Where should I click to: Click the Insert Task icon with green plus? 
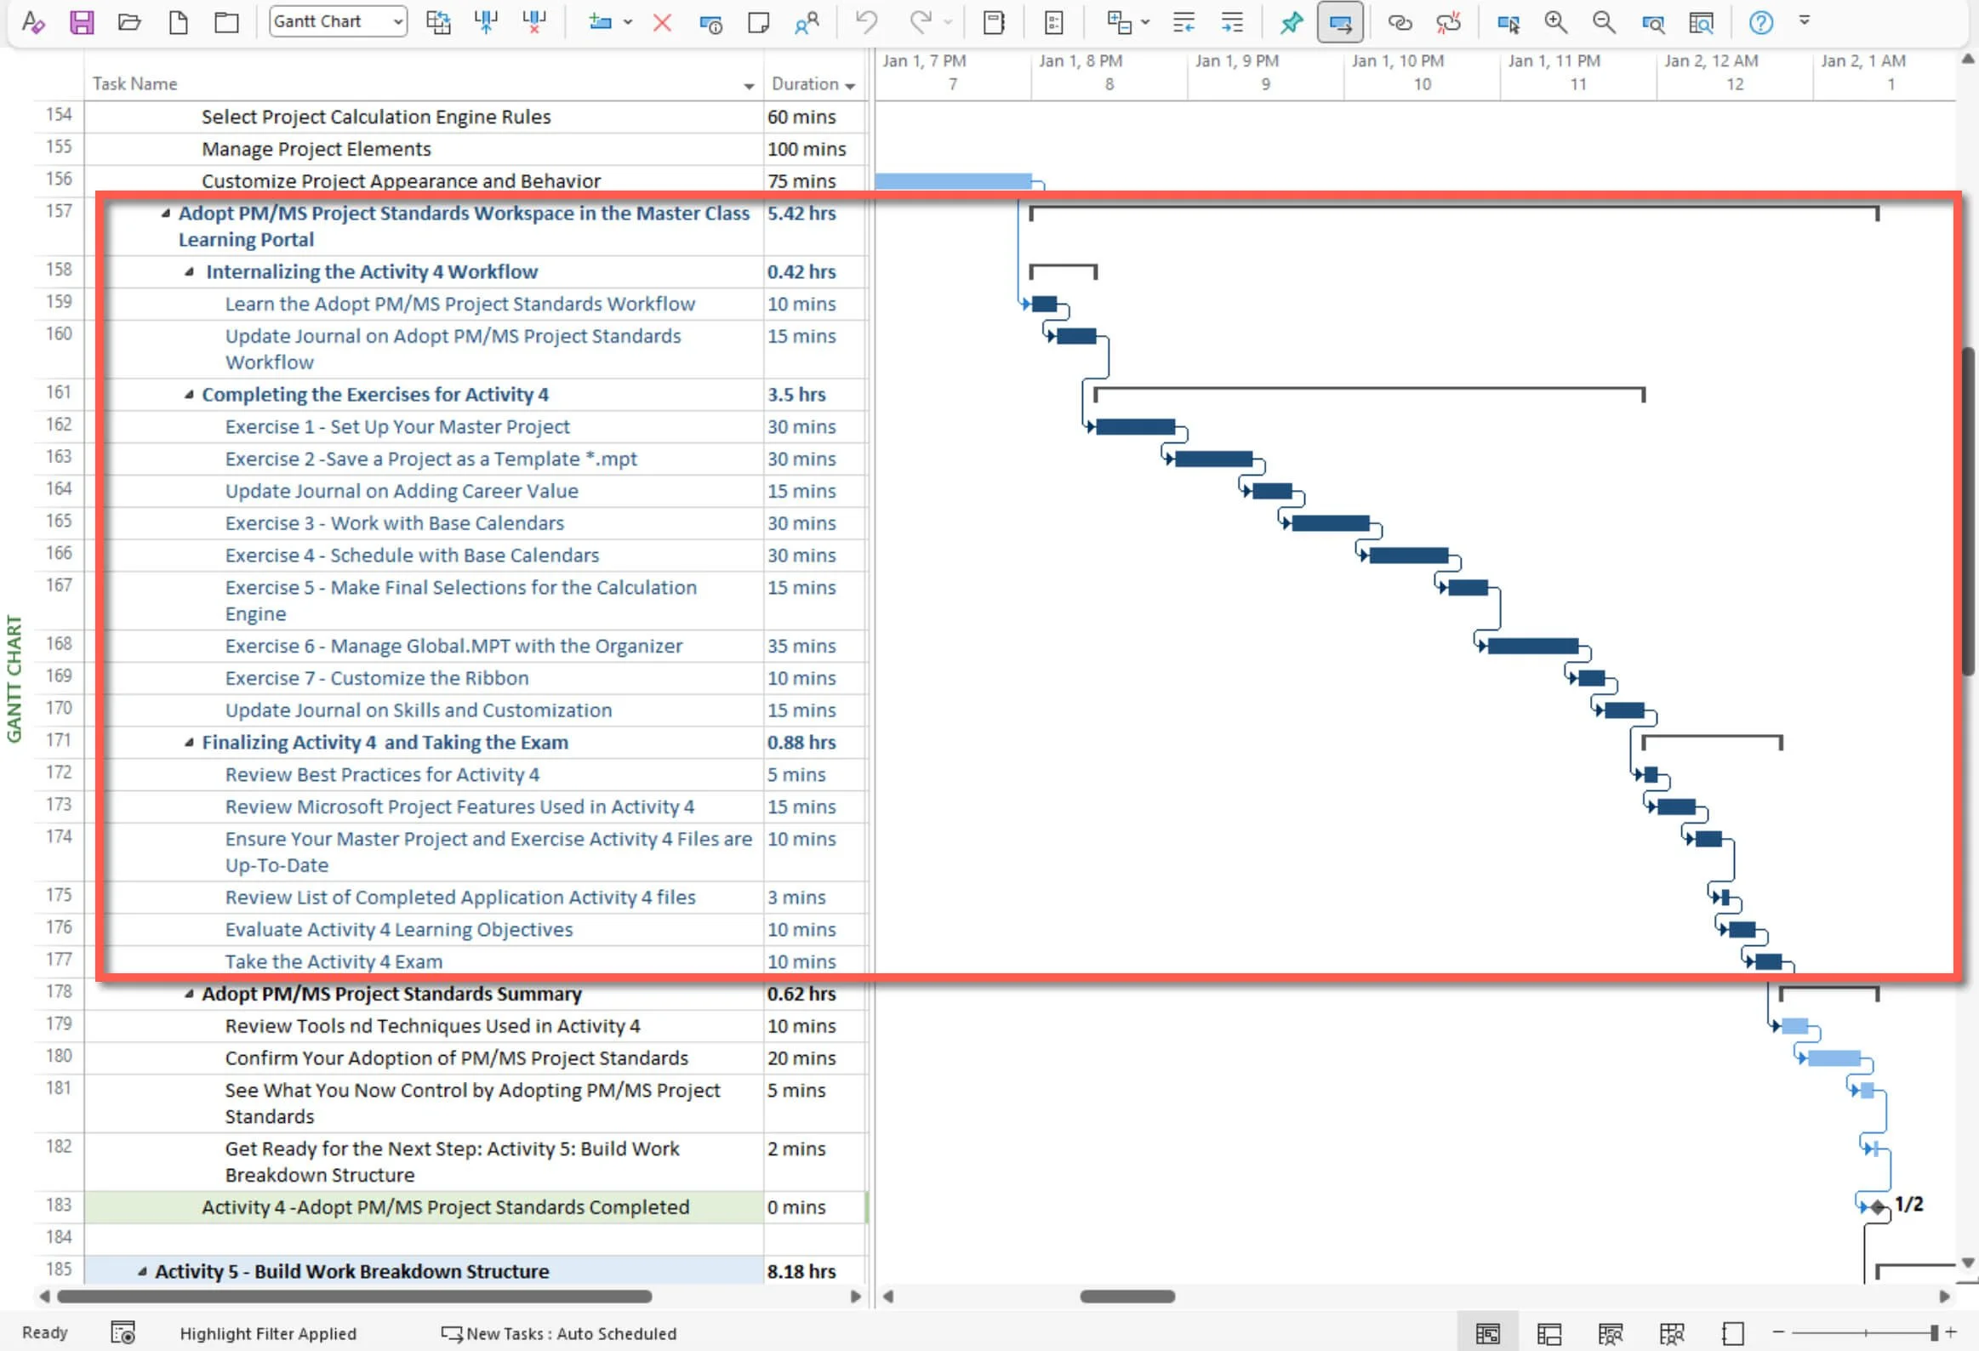coord(601,22)
